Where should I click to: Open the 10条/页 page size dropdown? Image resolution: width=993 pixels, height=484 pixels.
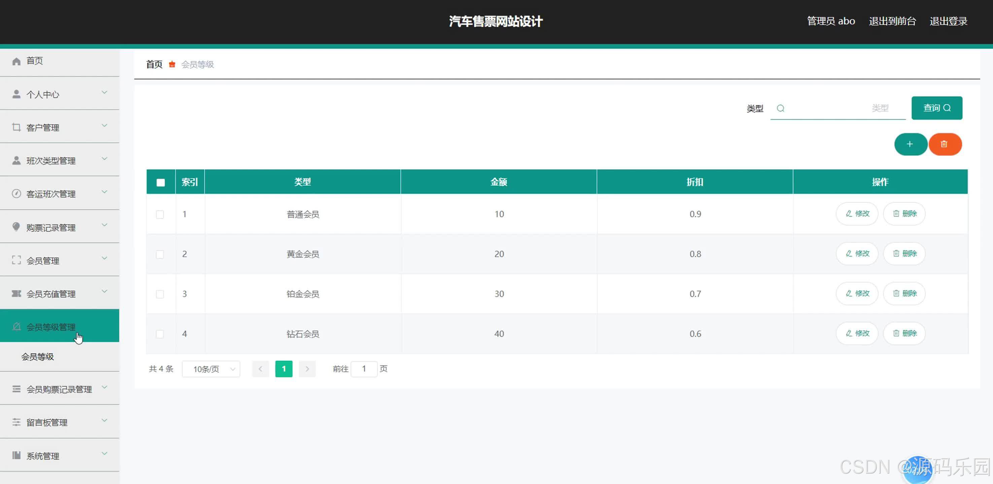point(211,368)
